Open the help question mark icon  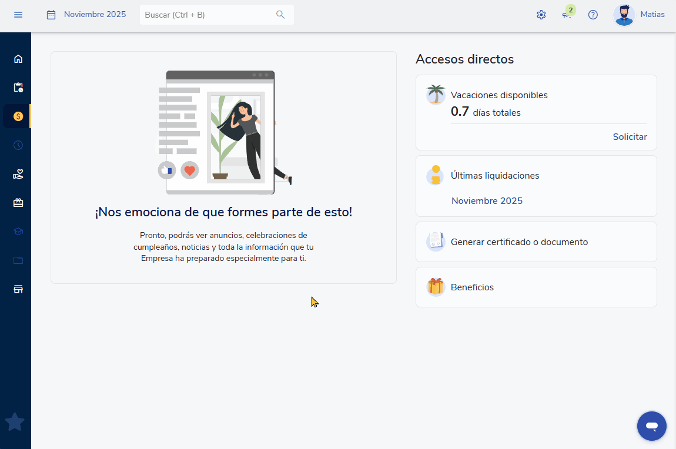[x=593, y=15]
